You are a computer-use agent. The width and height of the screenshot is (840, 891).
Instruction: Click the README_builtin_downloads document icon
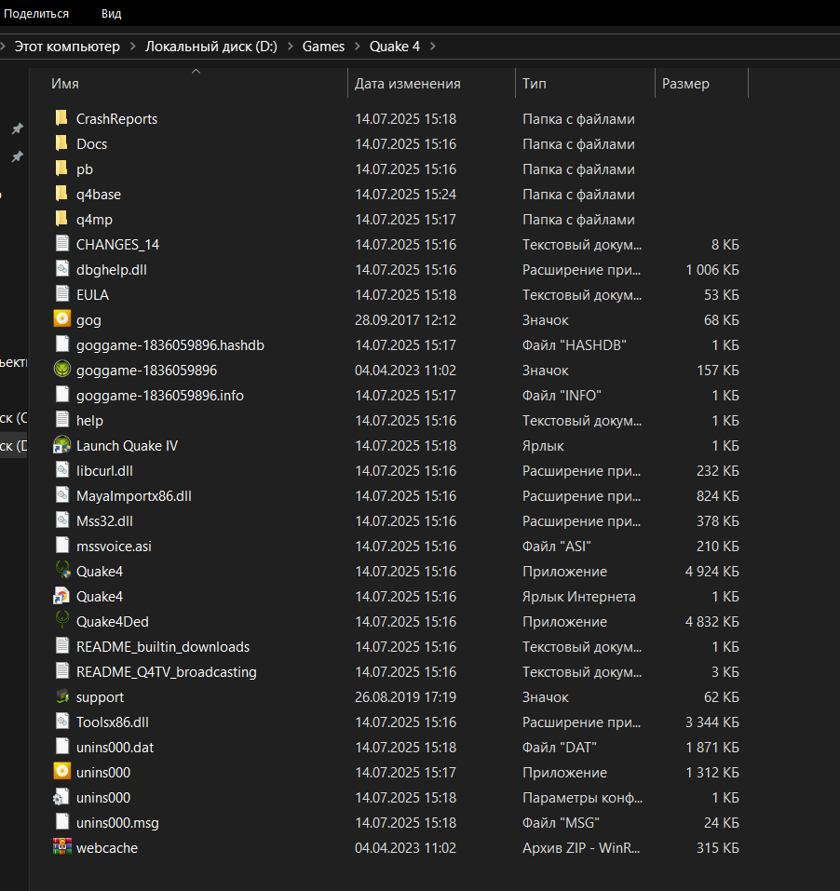point(62,646)
